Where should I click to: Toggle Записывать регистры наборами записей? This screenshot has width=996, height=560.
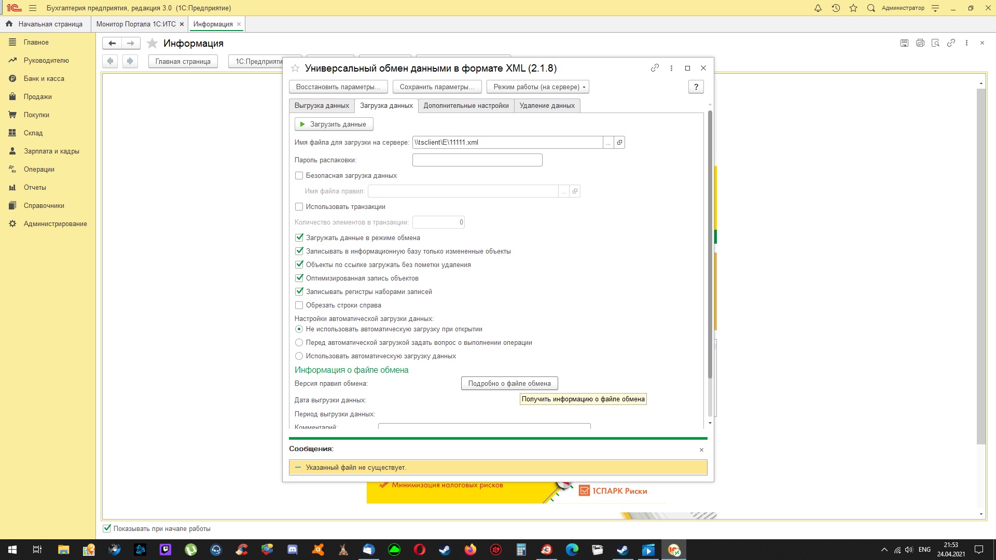pos(299,292)
